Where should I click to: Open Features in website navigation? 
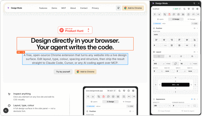[43, 8]
